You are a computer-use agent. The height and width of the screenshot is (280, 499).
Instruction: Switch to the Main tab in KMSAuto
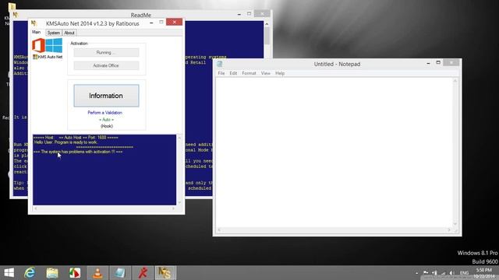click(x=37, y=32)
